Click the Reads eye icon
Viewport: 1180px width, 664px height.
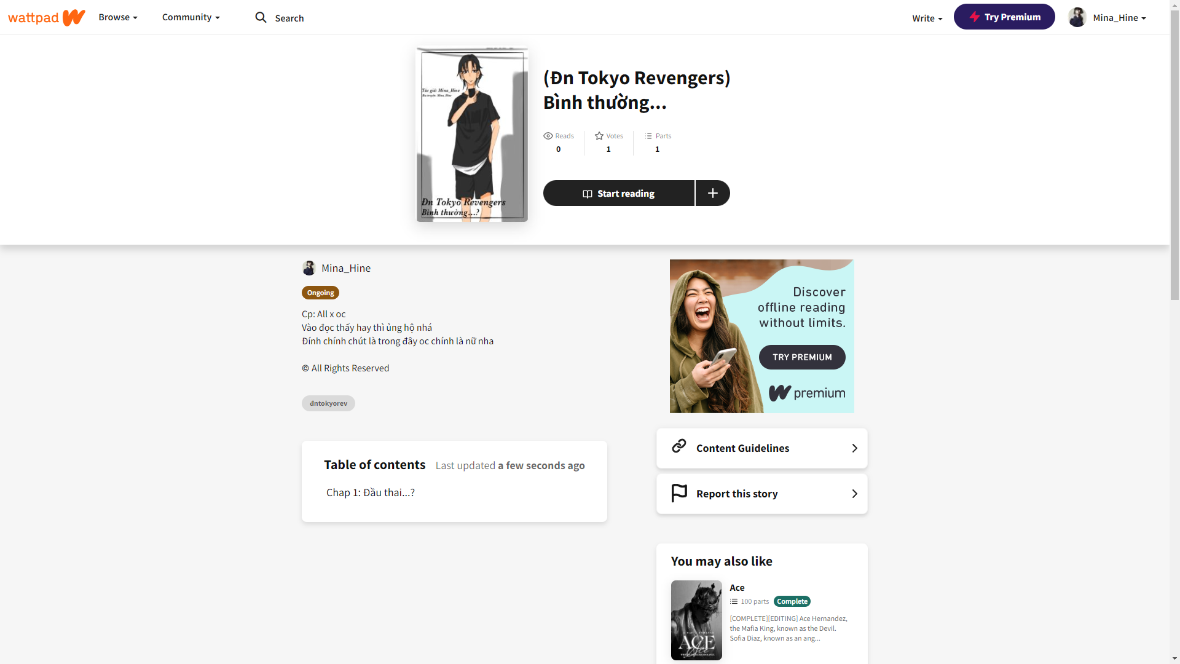(548, 136)
